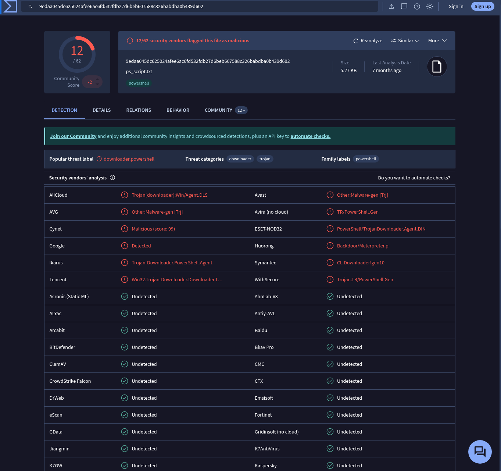Click the Fortinet undetected checkmark icon
The image size is (501, 471).
(330, 415)
